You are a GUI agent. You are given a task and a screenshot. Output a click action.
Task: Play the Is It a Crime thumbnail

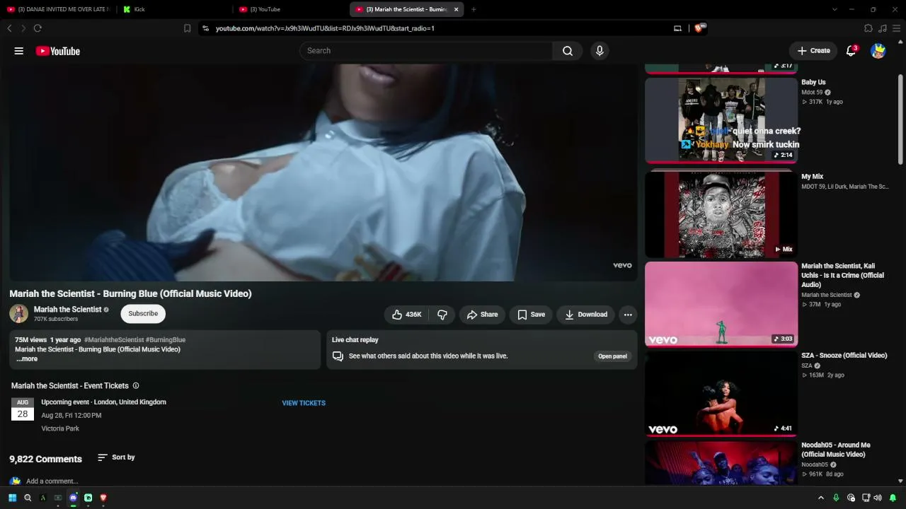(x=721, y=304)
